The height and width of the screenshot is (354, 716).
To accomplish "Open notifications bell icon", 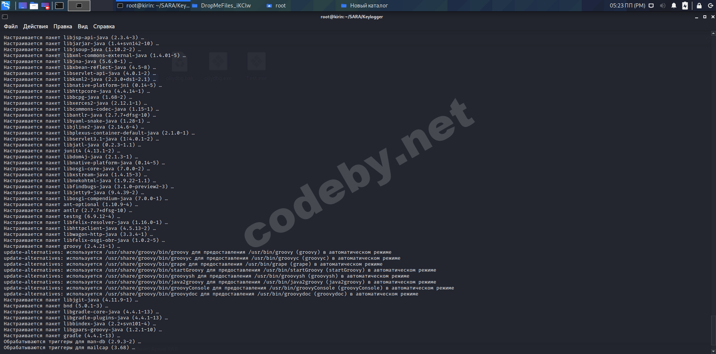I will 674,6.
